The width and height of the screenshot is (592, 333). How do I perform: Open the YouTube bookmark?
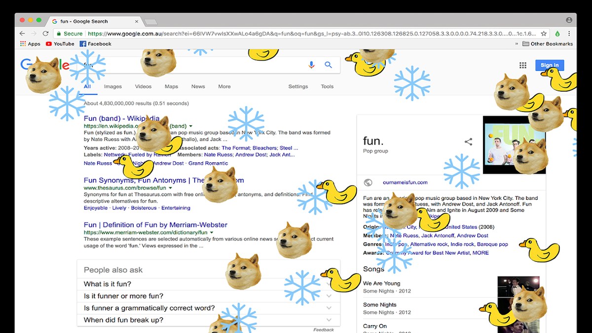[x=60, y=44]
